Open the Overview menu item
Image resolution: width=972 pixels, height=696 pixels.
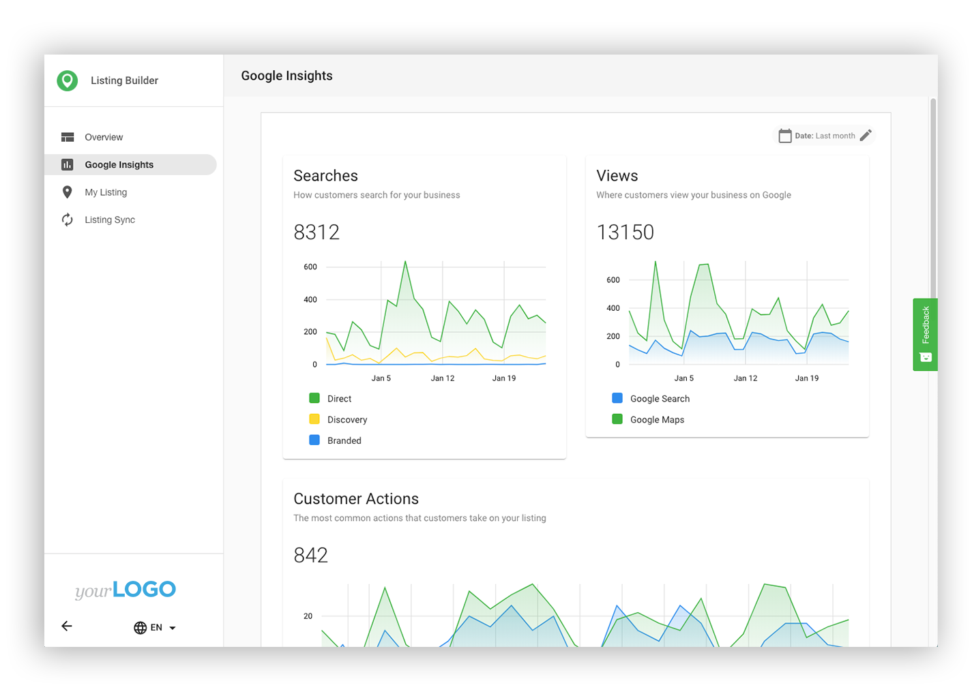click(x=130, y=137)
